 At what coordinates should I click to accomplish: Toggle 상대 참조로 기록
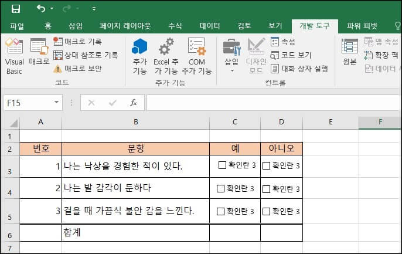coord(86,55)
